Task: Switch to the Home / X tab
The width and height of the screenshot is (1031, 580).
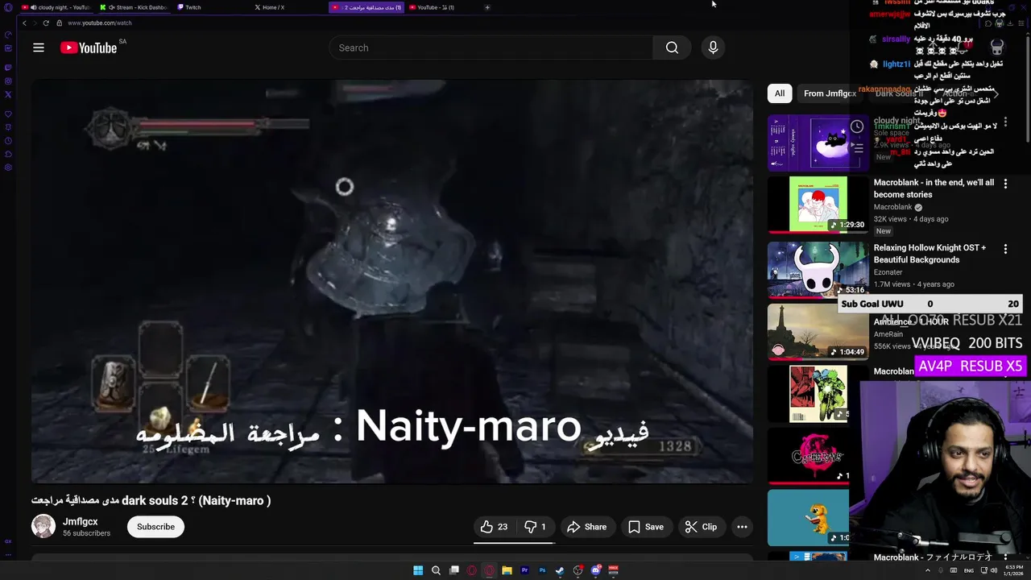Action: tap(288, 7)
